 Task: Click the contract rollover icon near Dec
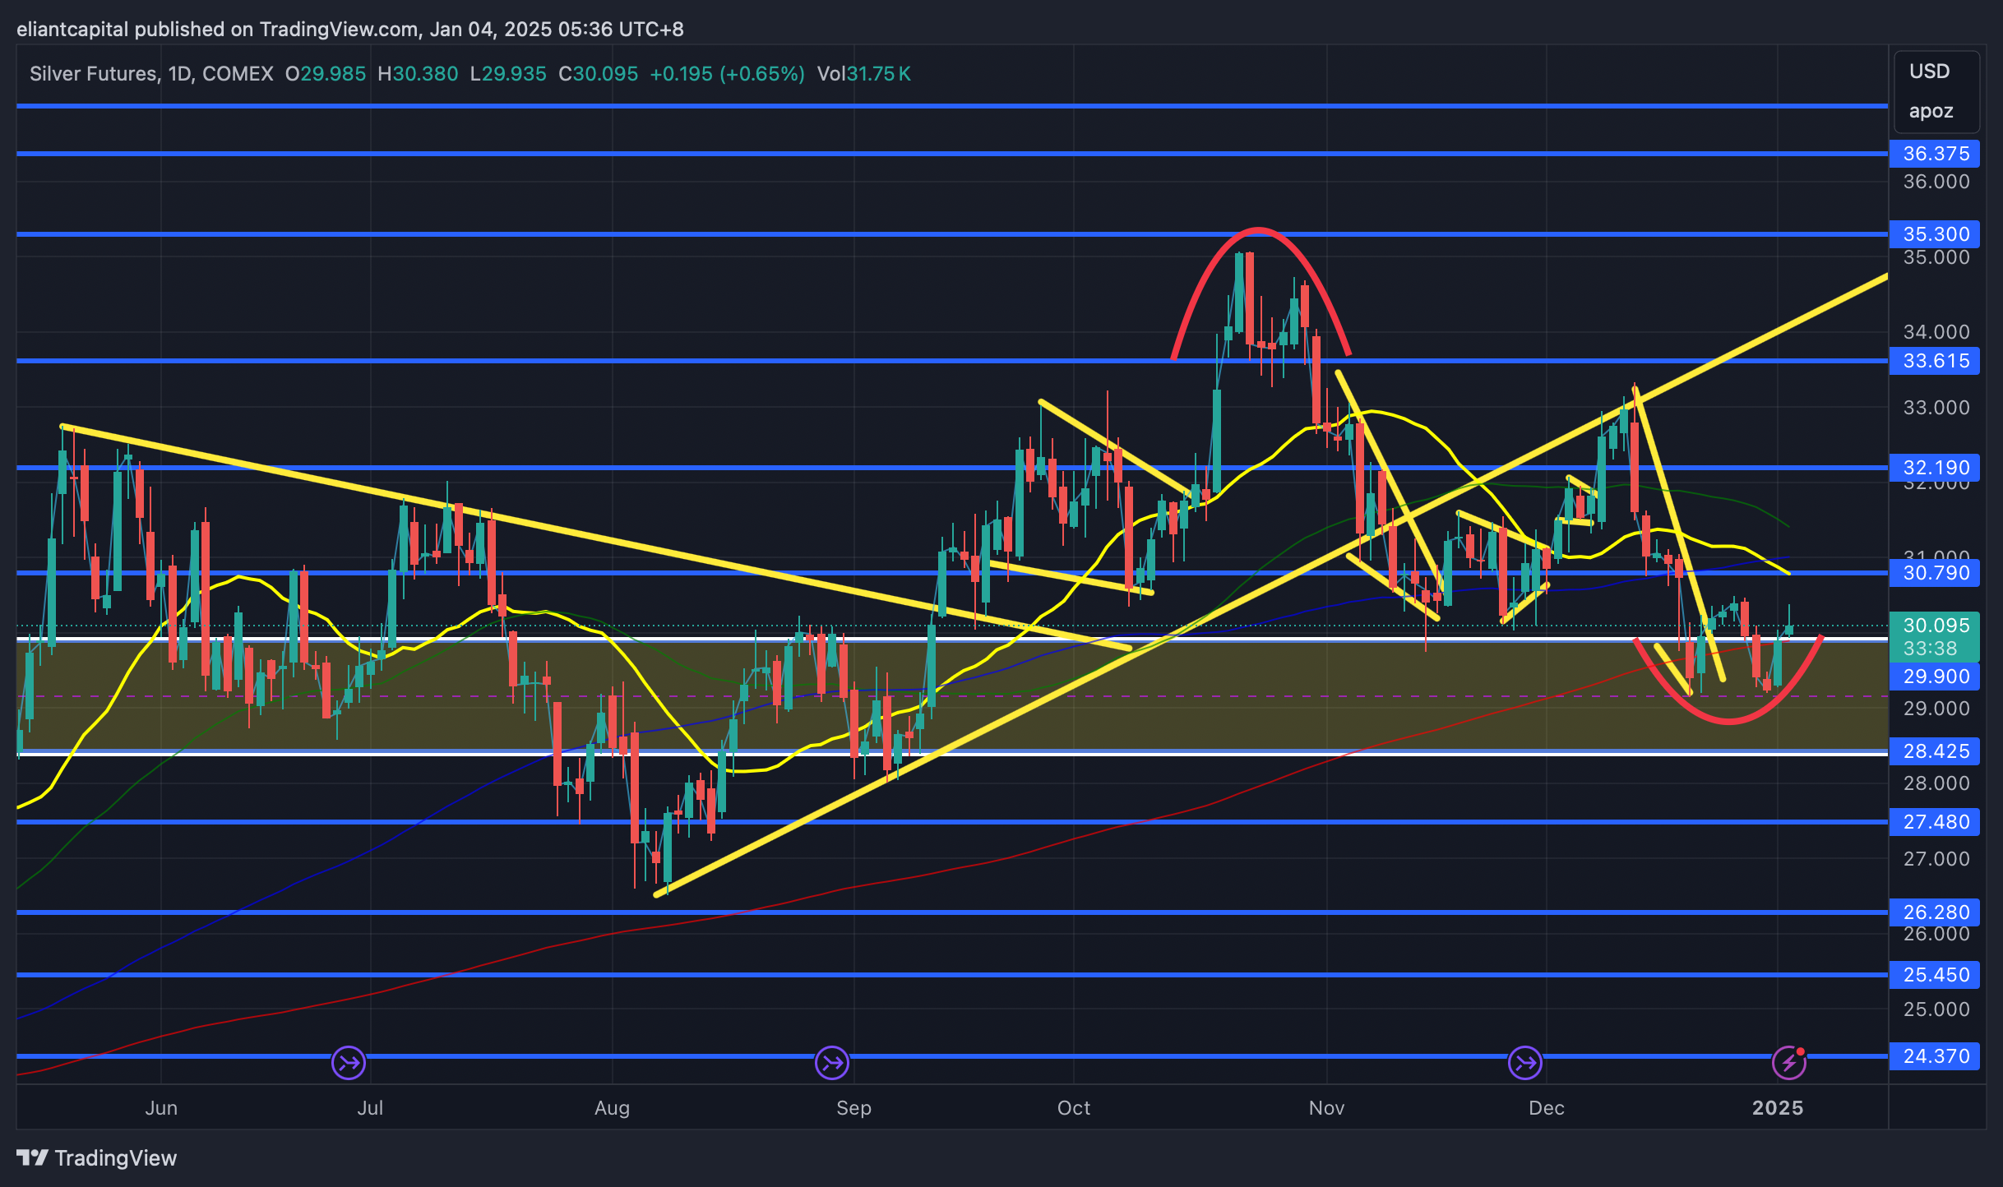(1525, 1062)
